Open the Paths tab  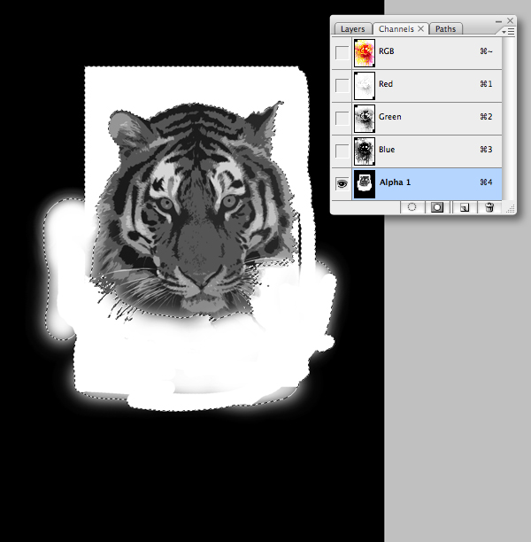tap(445, 29)
